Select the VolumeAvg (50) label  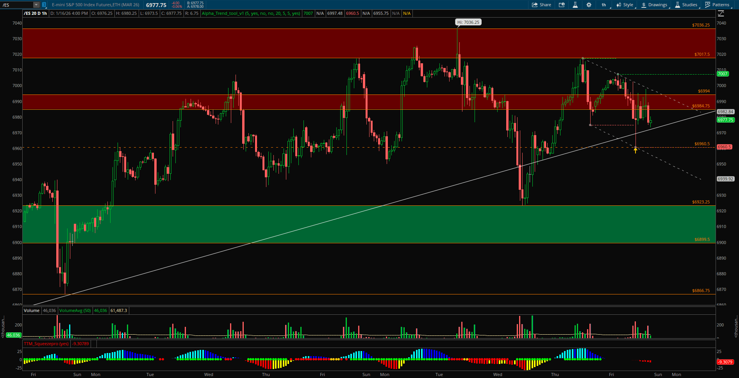pos(75,310)
